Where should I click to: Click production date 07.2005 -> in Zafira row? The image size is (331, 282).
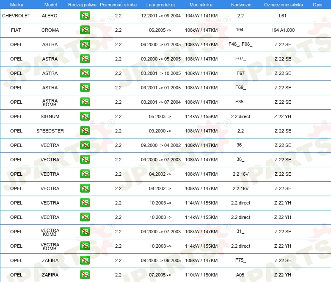(x=160, y=275)
